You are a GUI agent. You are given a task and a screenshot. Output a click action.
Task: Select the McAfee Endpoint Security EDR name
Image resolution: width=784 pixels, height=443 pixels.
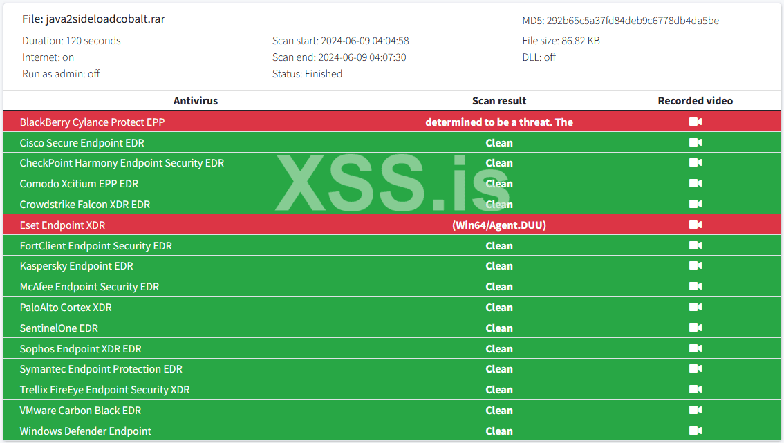tap(89, 287)
